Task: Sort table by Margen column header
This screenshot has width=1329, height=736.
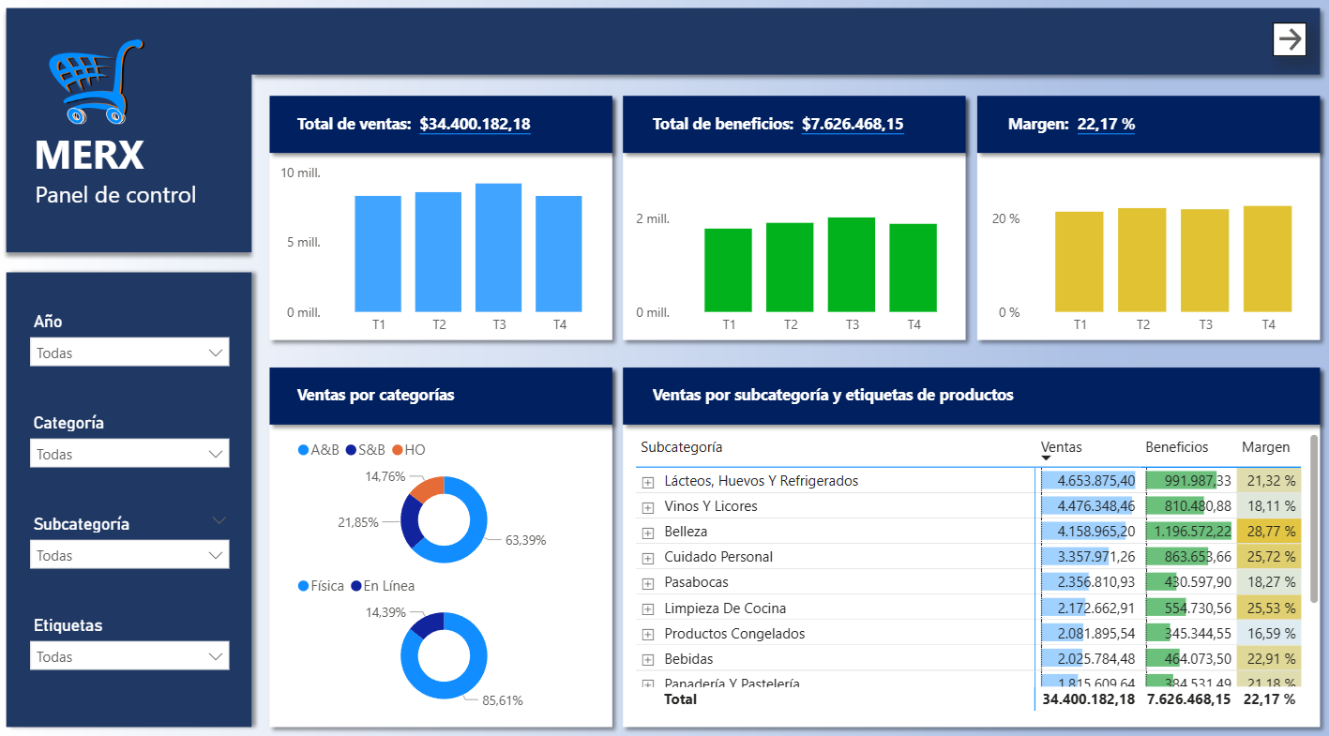Action: 1265,447
